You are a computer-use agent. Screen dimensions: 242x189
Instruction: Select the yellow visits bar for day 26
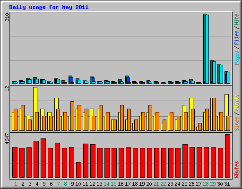coord(191,103)
